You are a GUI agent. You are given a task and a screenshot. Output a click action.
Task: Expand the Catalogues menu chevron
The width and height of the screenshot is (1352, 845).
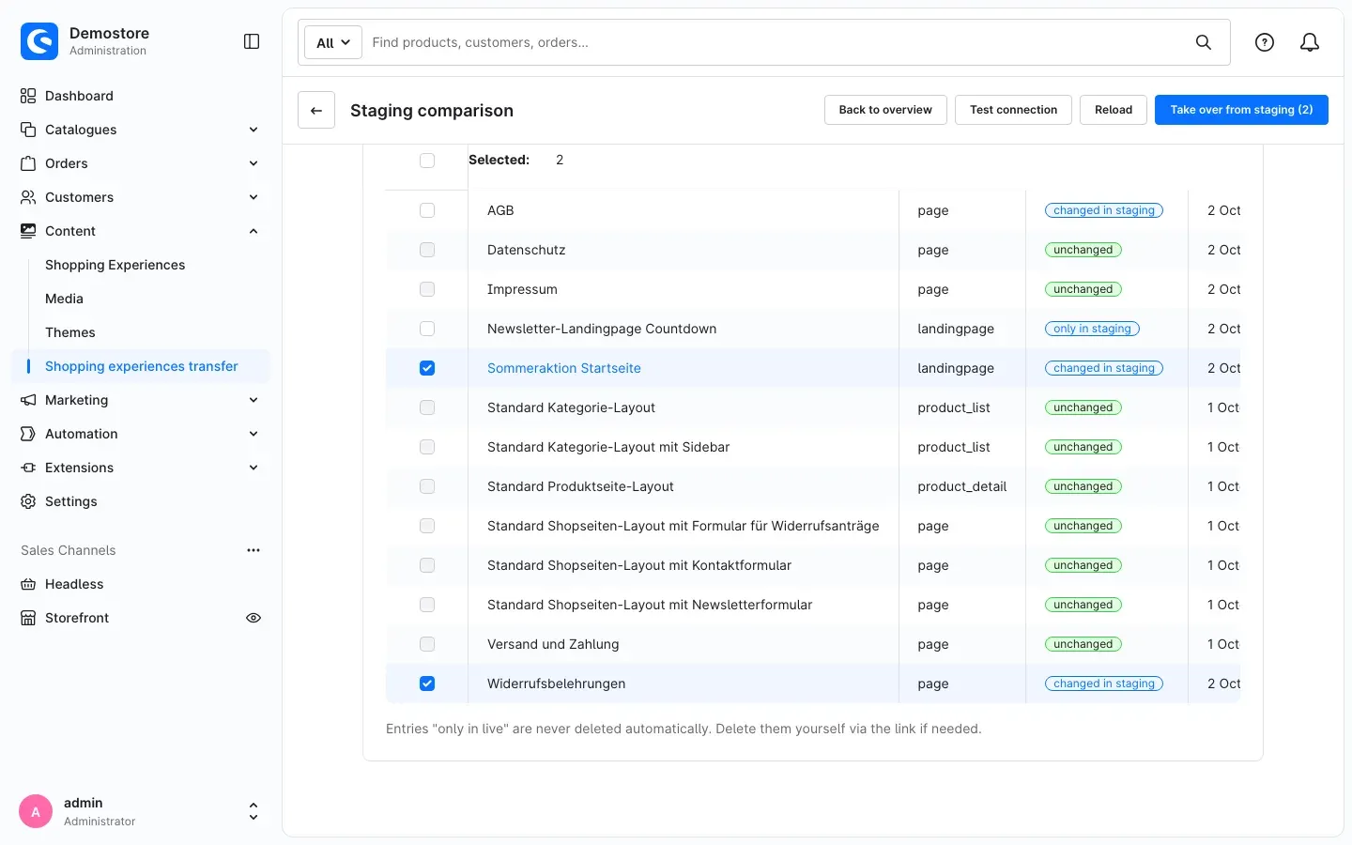click(x=253, y=130)
